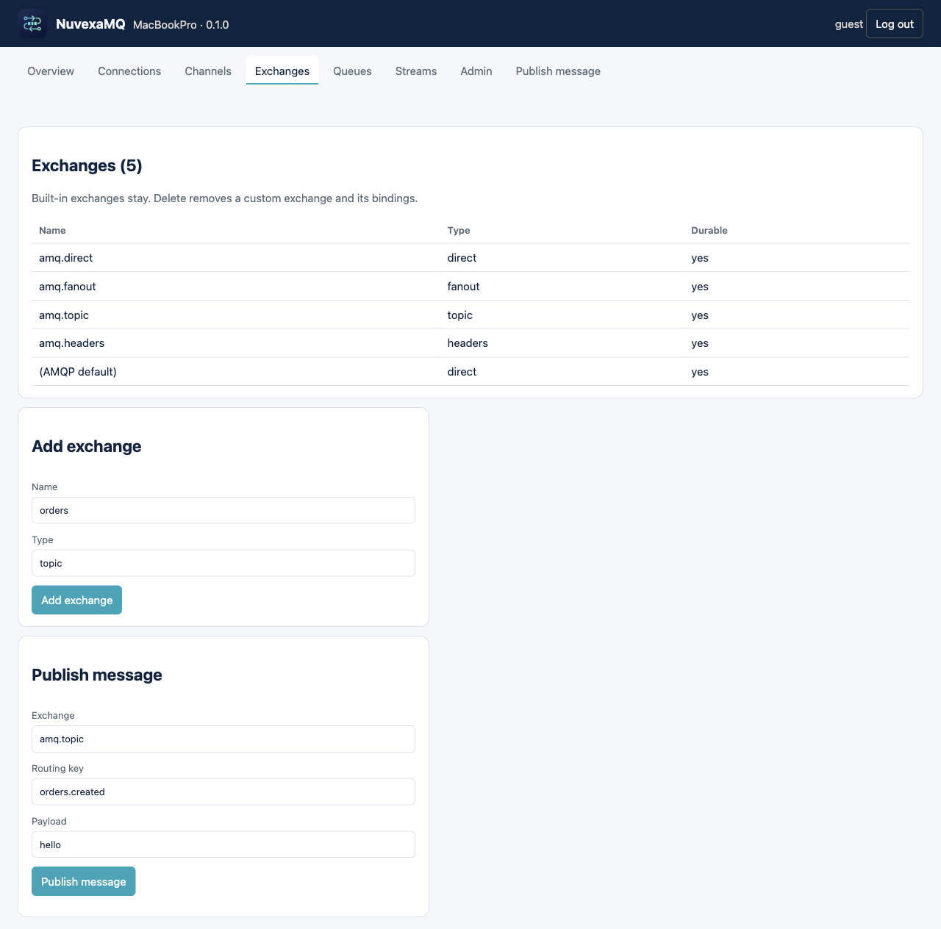Click the headers type cell
Viewport: 941px width, 929px height.
coord(468,343)
